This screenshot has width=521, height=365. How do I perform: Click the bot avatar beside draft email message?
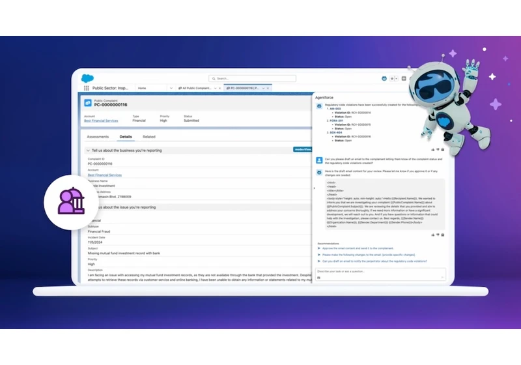coord(319,172)
